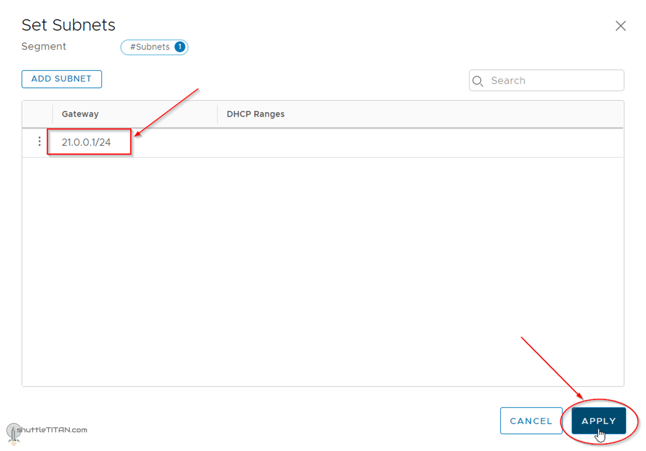Click the Segment label

(x=44, y=46)
